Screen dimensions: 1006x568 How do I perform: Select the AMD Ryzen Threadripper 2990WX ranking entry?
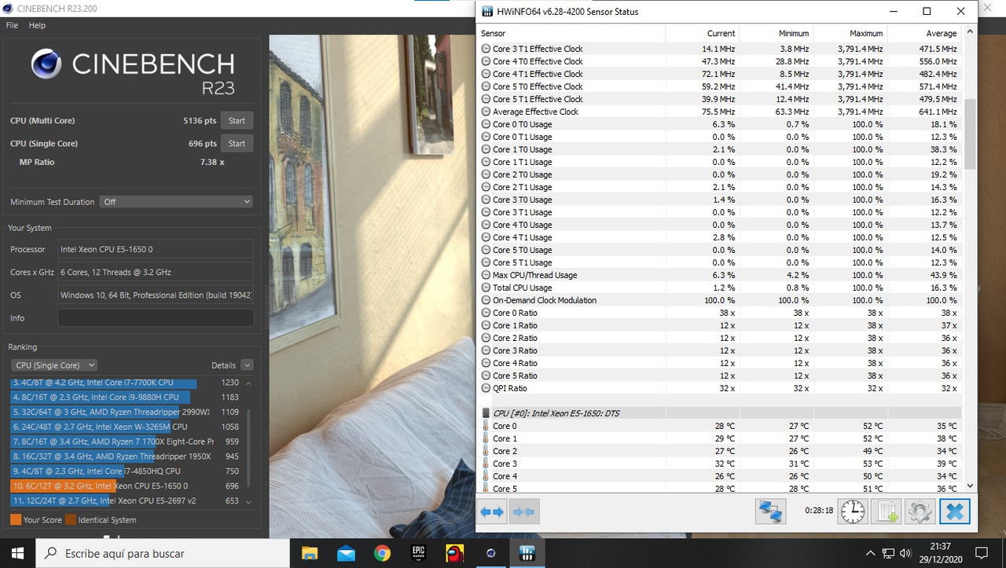tap(127, 412)
